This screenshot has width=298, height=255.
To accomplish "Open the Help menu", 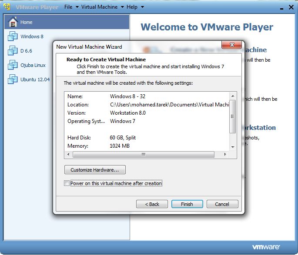I will coord(132,7).
